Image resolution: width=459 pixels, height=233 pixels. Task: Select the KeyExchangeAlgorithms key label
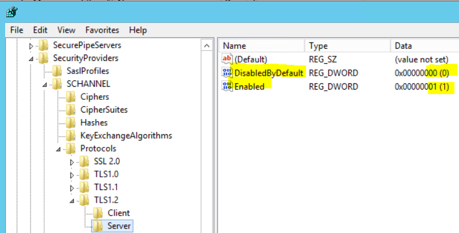[126, 135]
